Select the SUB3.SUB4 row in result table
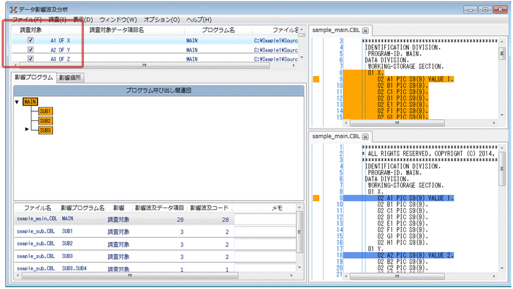Viewport: 513px width, 289px height. pos(155,268)
